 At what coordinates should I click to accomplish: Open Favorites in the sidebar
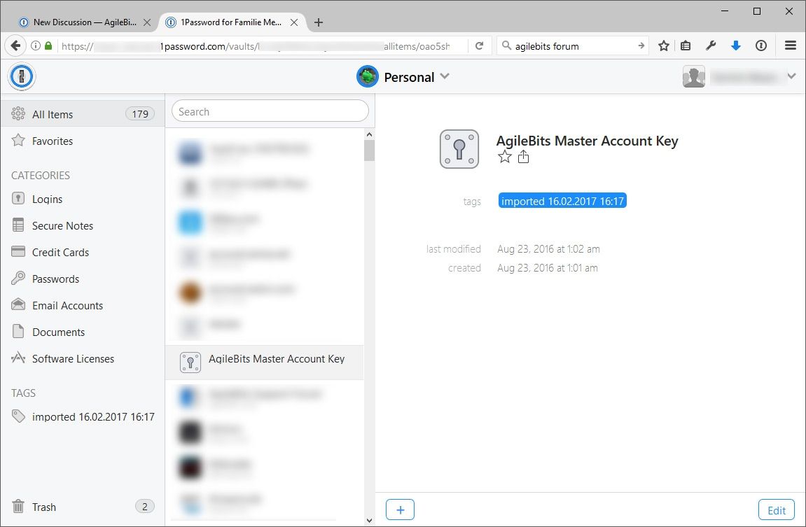83,141
